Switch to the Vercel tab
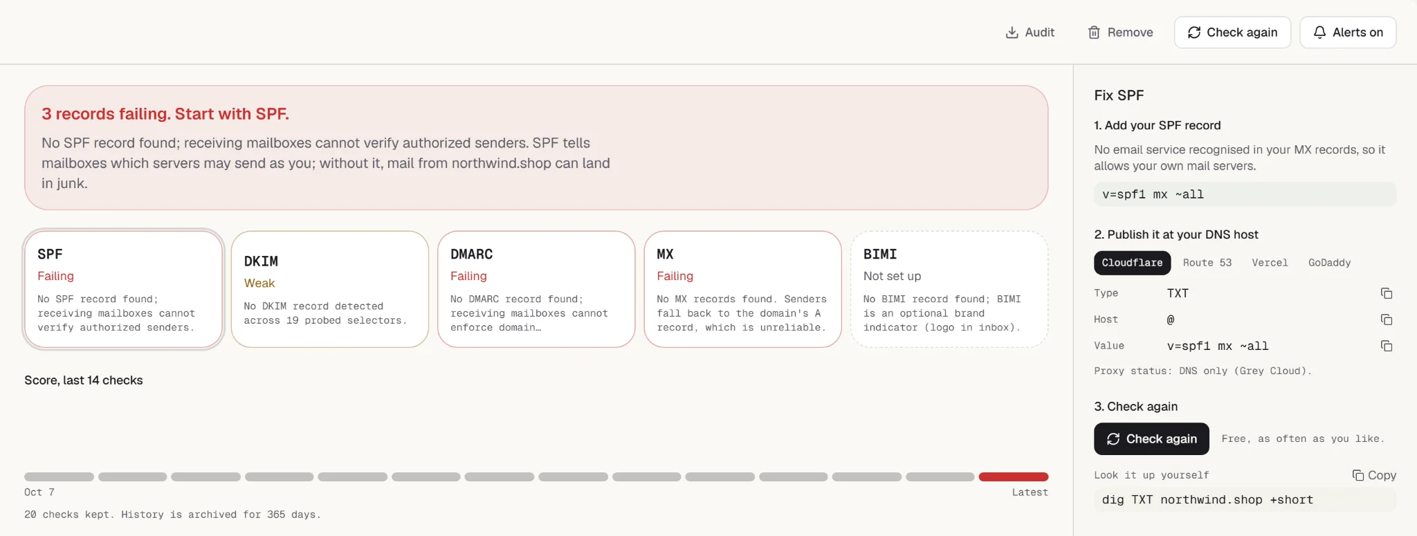Viewport: 1417px width, 536px height. click(x=1270, y=263)
